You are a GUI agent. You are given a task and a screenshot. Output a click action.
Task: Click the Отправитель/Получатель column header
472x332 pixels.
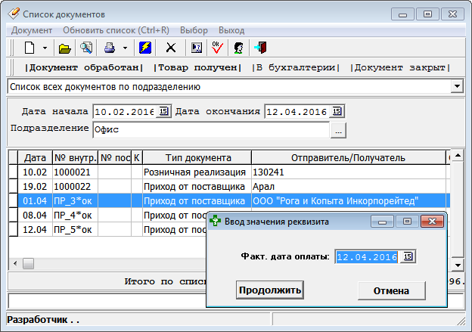click(x=348, y=158)
